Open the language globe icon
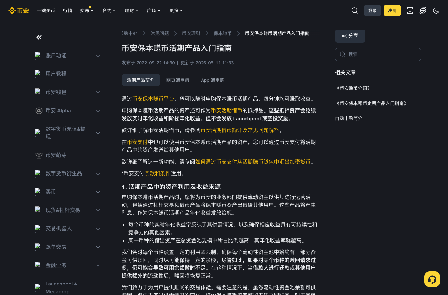Image resolution: width=448 pixels, height=295 pixels. [x=423, y=10]
